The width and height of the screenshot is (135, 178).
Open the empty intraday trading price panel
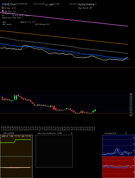point(54,151)
